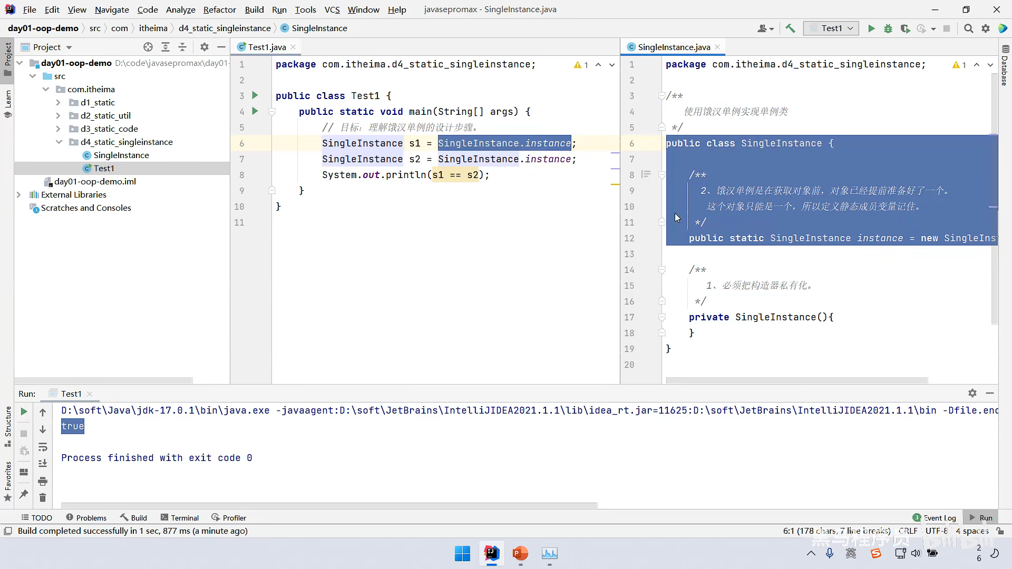Click the Debug bug icon

tap(888, 28)
